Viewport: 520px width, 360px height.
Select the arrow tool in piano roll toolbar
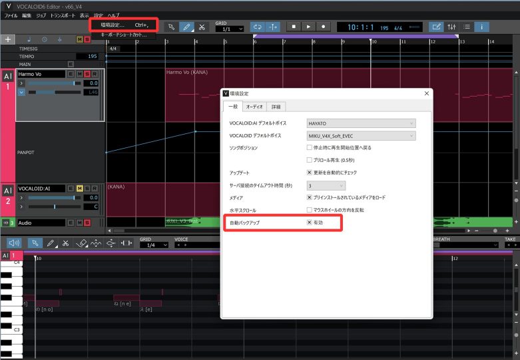click(x=35, y=243)
